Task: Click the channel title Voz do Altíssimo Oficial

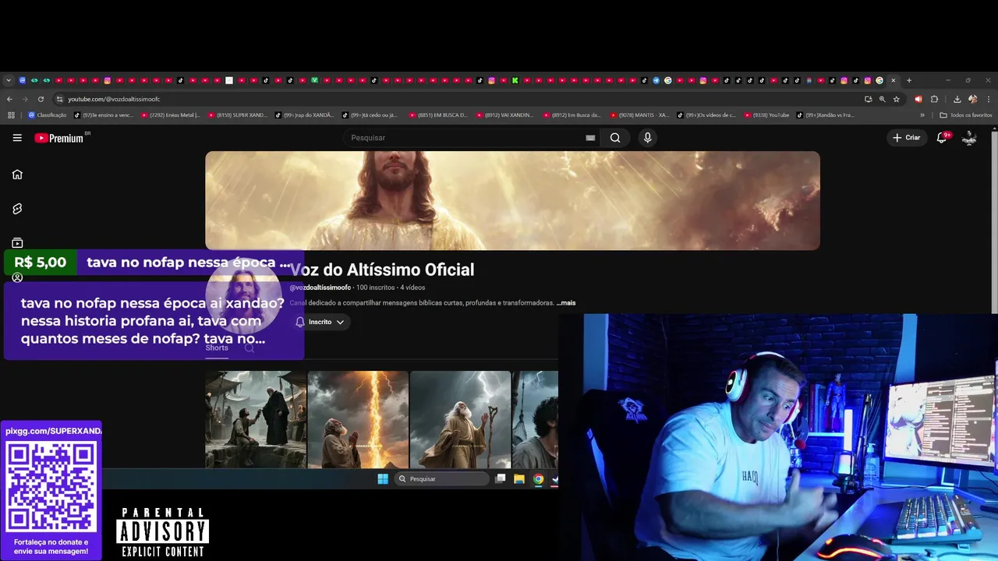Action: point(382,270)
